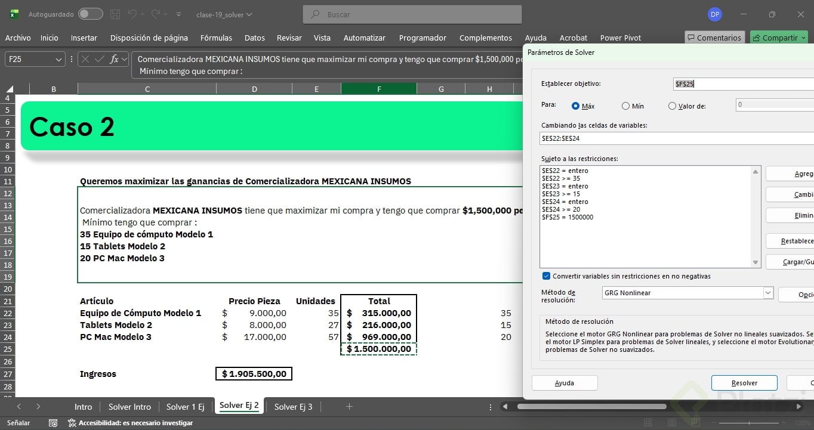This screenshot has height=430, width=814.
Task: Click the macro recording icon in status bar
Action: [53, 423]
